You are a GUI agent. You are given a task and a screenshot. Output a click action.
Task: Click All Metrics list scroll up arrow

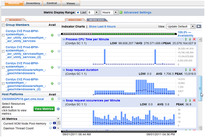[58, 118]
